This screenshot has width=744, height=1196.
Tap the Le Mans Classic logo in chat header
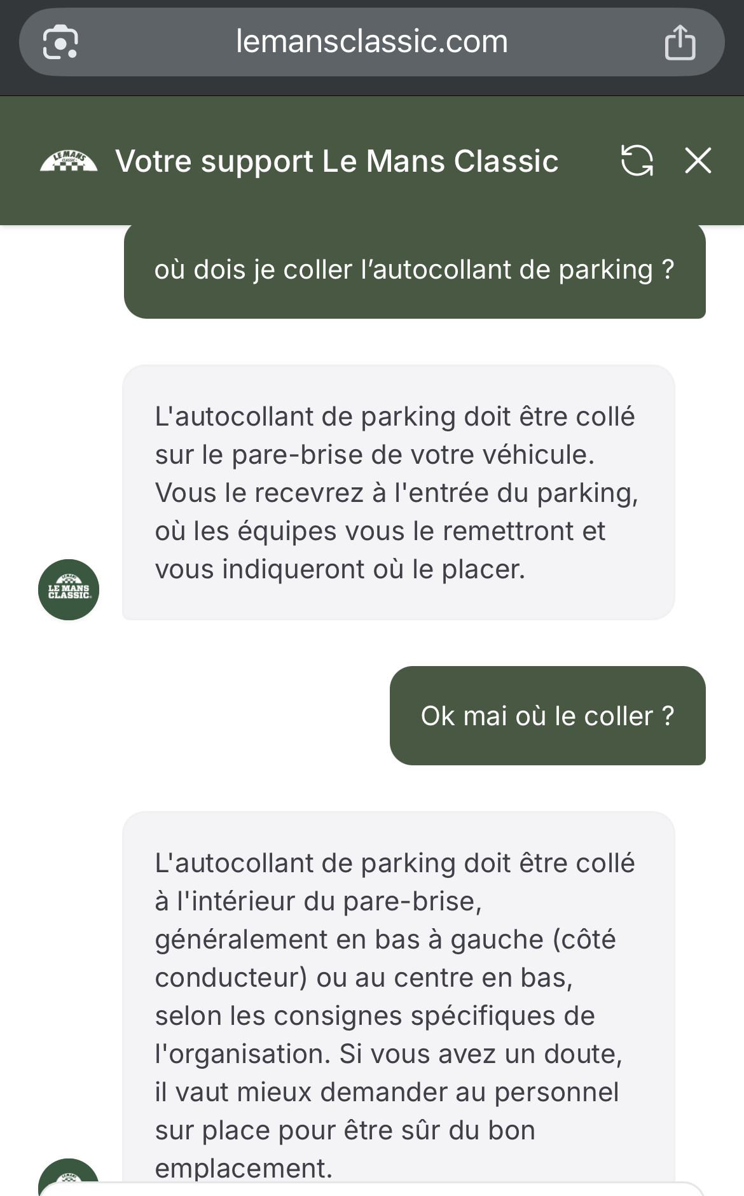[69, 161]
